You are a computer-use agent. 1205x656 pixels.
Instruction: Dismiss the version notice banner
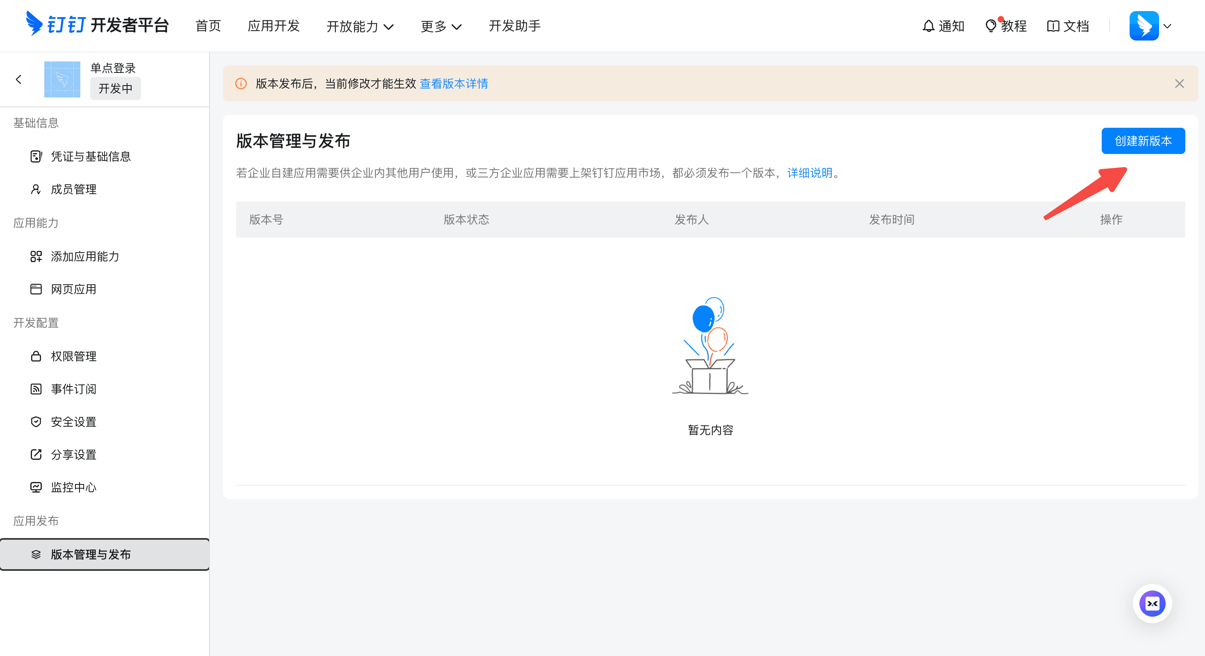[x=1179, y=84]
